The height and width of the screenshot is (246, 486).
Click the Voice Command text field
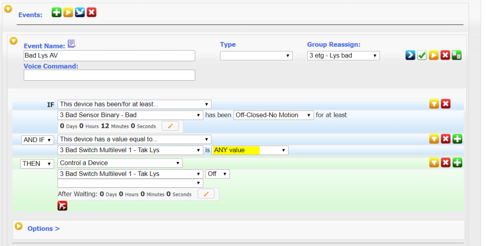(109, 75)
